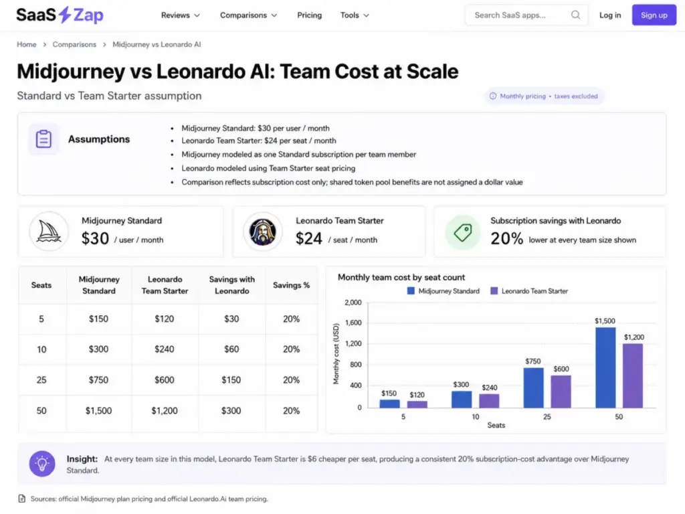The image size is (685, 514).
Task: Click the page title heading
Action: 237,72
